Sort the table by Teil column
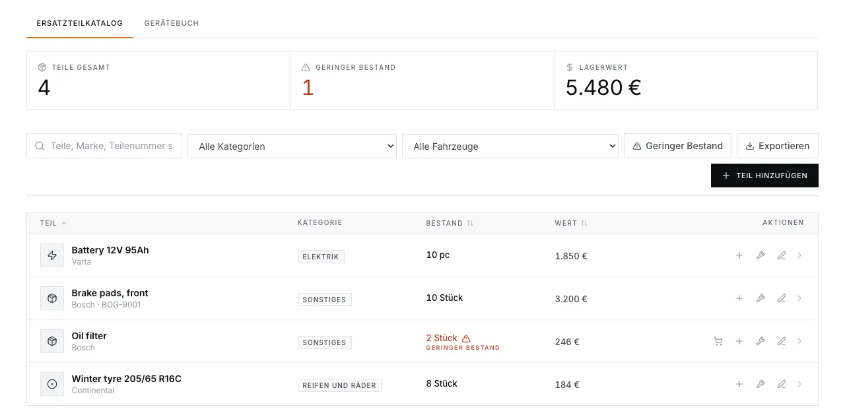 [x=53, y=223]
